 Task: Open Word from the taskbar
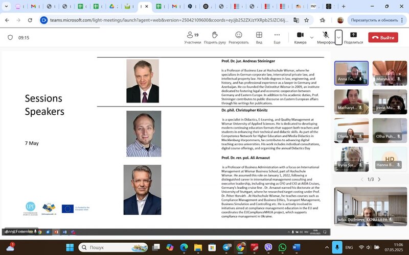[297, 247]
